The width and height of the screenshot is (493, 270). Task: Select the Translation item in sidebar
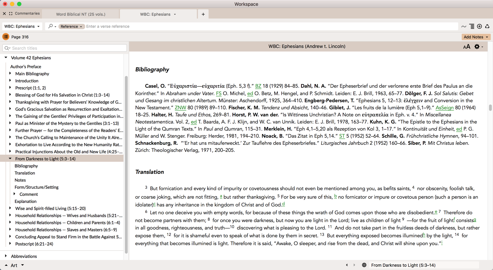[x=25, y=173]
